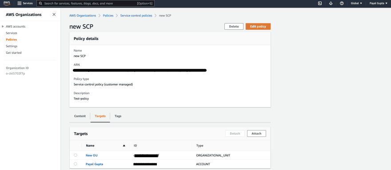Image resolution: width=391 pixels, height=170 pixels.
Task: Expand AWS accounts in sidebar
Action: [3, 27]
